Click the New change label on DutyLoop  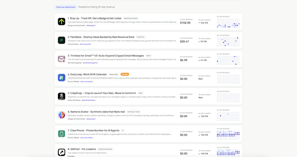tap(200, 79)
